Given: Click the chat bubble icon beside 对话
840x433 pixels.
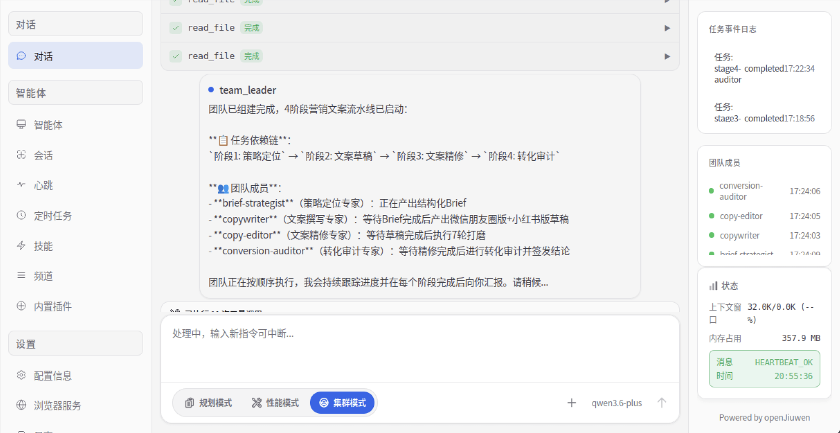Looking at the screenshot, I should pyautogui.click(x=21, y=56).
